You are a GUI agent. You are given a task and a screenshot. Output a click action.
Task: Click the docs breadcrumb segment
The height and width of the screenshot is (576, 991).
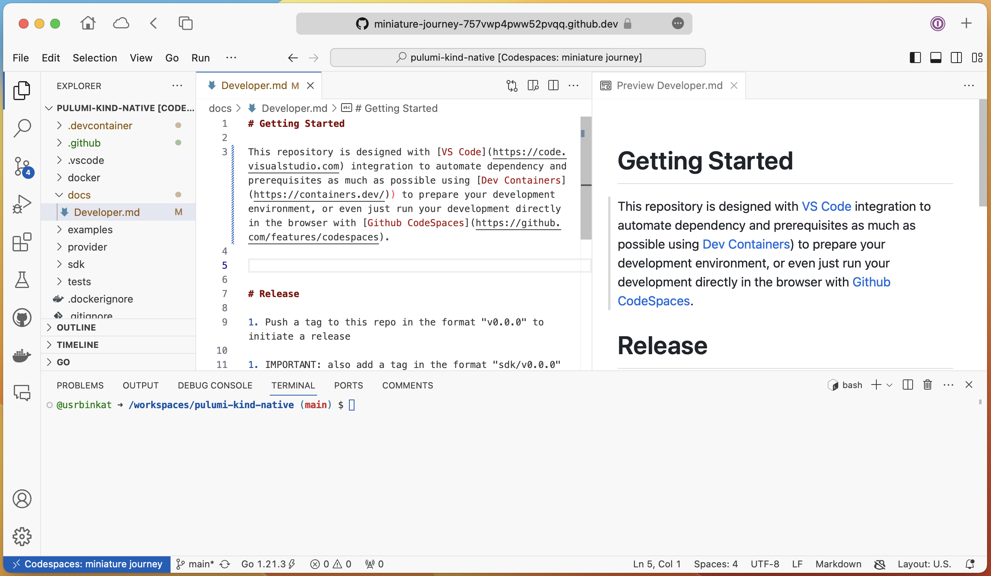(220, 108)
